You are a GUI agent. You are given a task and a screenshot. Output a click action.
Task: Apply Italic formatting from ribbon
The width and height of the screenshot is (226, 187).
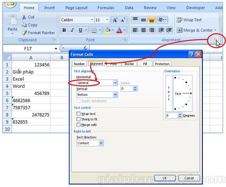[x=72, y=30]
